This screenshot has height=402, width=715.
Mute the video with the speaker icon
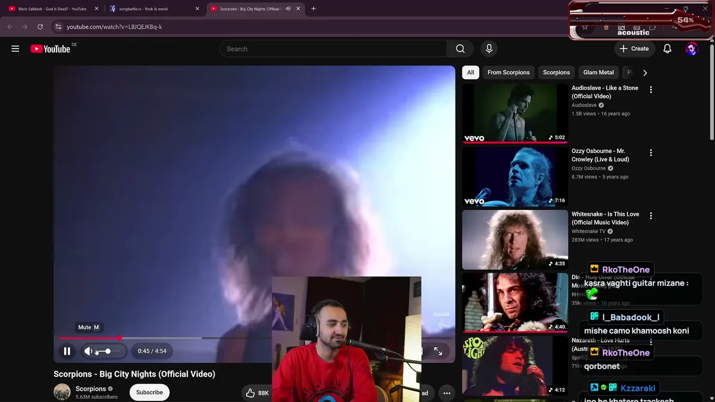[x=88, y=351]
